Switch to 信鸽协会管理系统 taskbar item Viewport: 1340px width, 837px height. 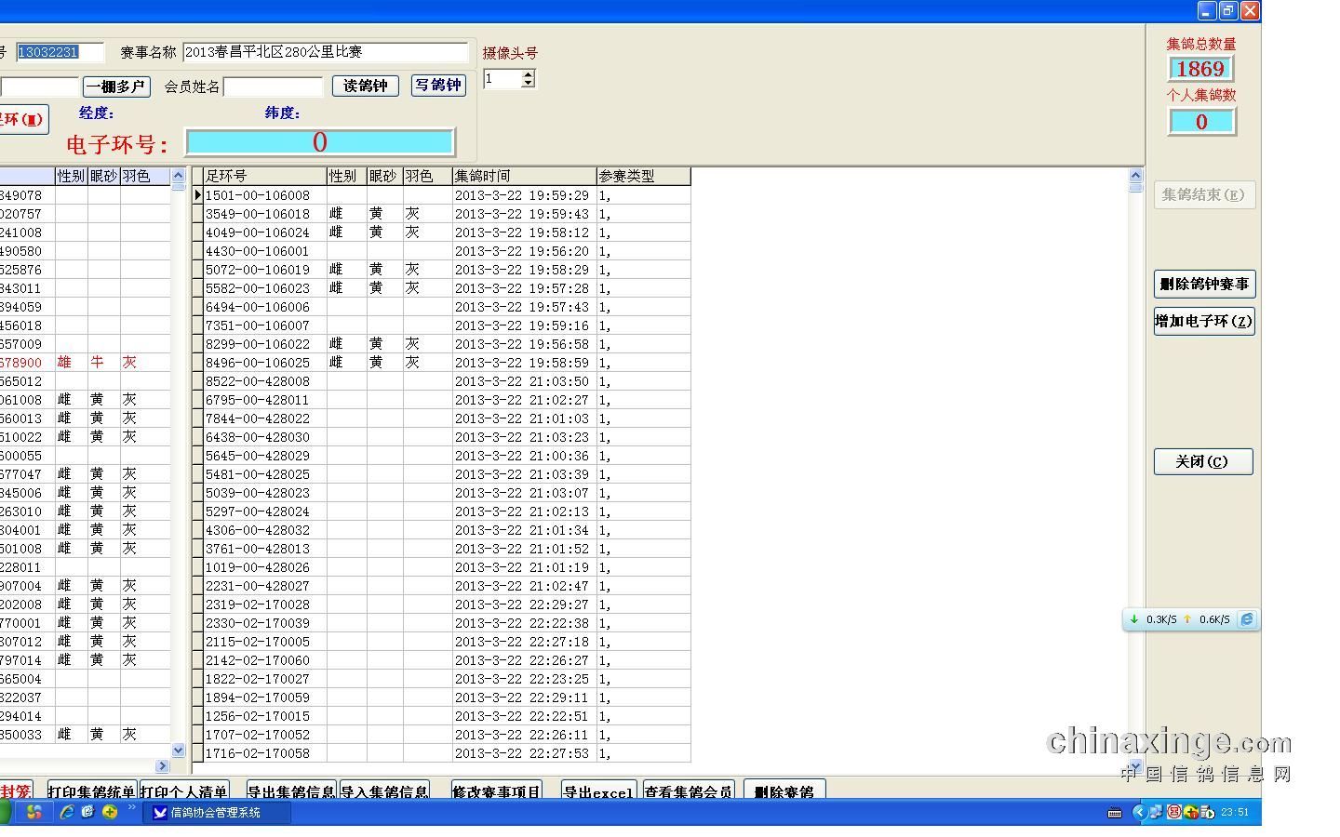[216, 812]
